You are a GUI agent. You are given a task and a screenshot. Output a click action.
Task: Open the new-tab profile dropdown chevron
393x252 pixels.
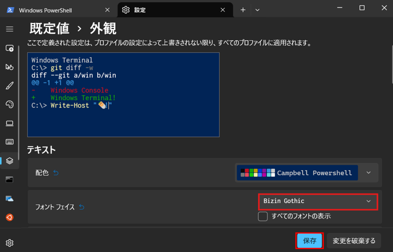257,10
